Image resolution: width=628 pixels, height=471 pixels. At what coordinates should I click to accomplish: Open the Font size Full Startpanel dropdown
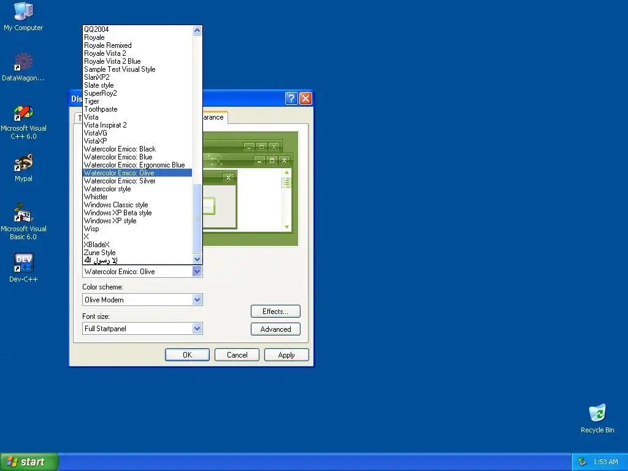point(197,329)
